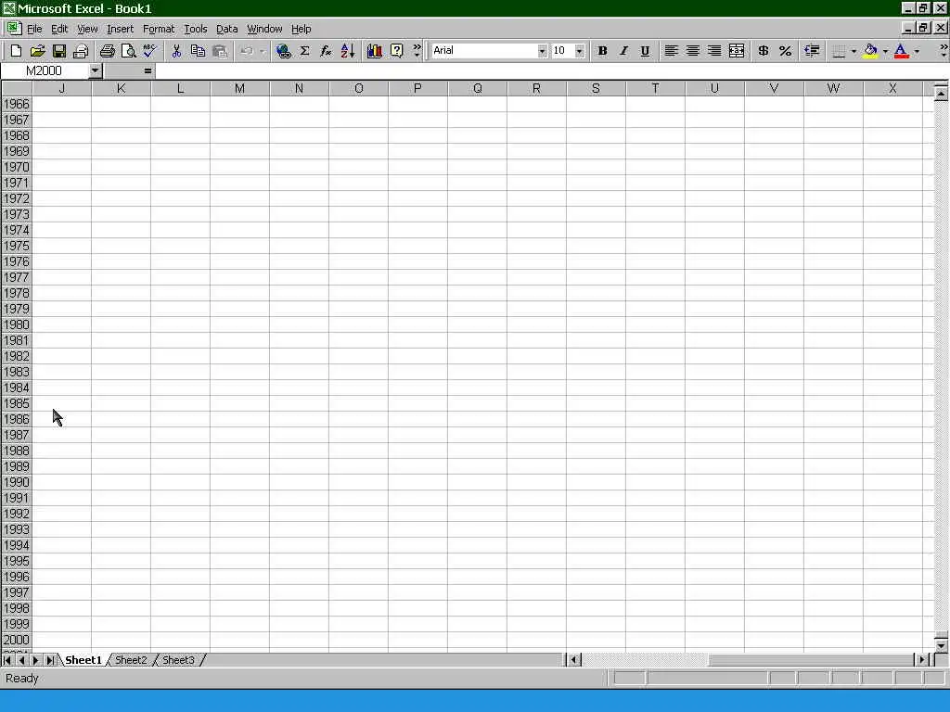Select the Sheet1 tab
This screenshot has width=950, height=712.
[x=83, y=660]
